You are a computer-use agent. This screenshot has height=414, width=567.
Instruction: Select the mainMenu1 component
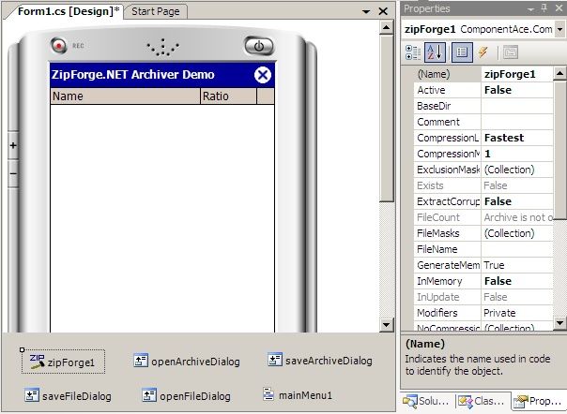298,395
